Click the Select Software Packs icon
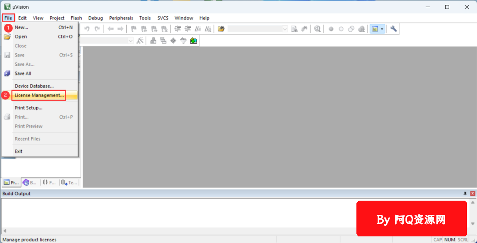 point(183,41)
